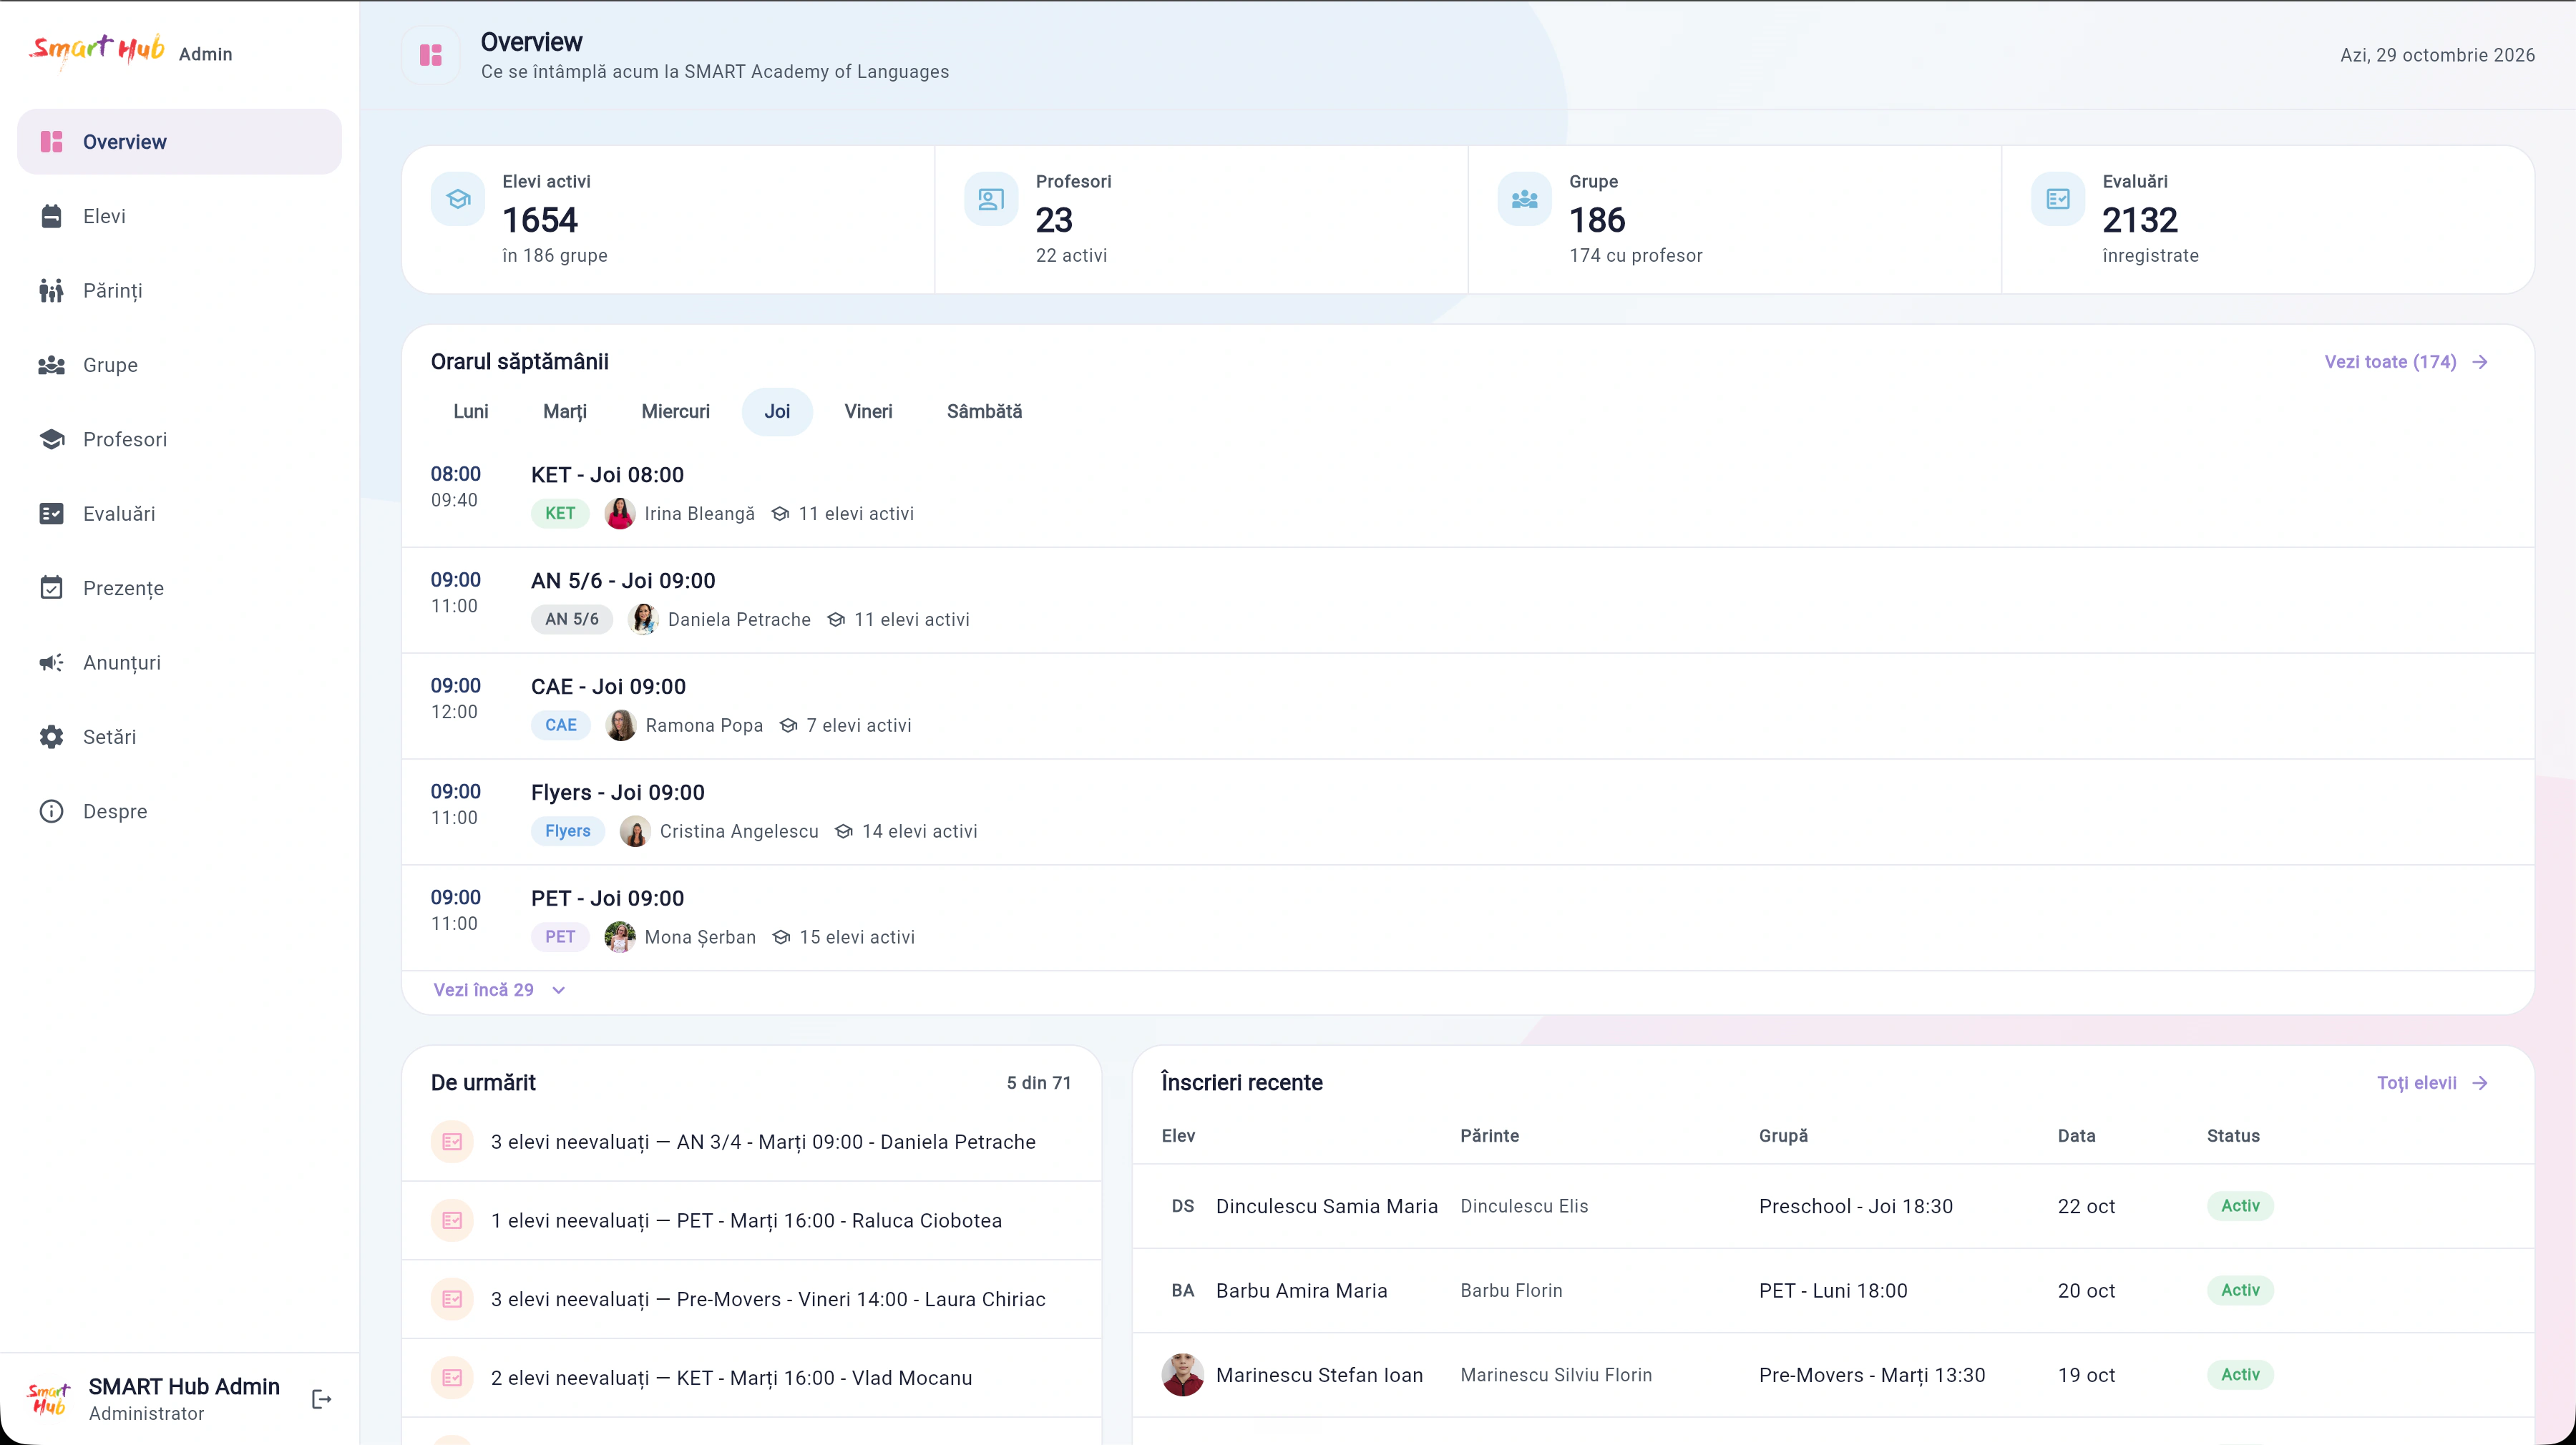The width and height of the screenshot is (2576, 1445).
Task: Click the Vlad Mocanu alert icon
Action: pos(452,1378)
